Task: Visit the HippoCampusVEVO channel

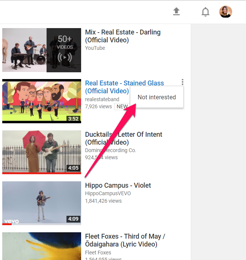Action: pyautogui.click(x=108, y=193)
